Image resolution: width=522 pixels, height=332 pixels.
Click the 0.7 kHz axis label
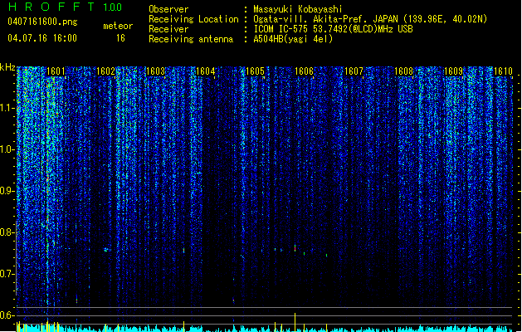[7, 274]
